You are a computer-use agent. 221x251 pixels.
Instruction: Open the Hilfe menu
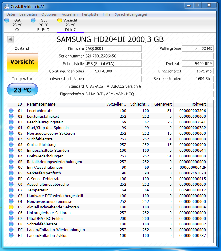[107, 14]
